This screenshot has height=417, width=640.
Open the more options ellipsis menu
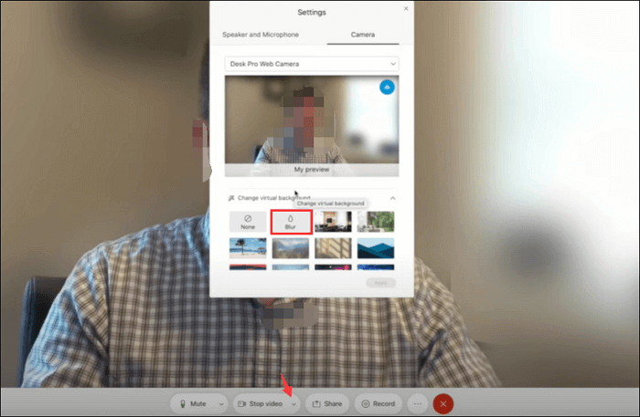[x=417, y=403]
